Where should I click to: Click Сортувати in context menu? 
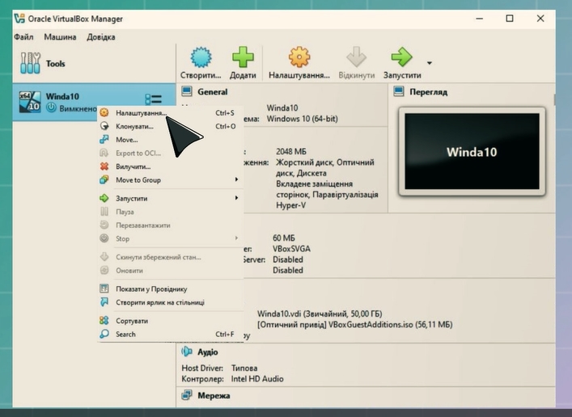coord(170,321)
